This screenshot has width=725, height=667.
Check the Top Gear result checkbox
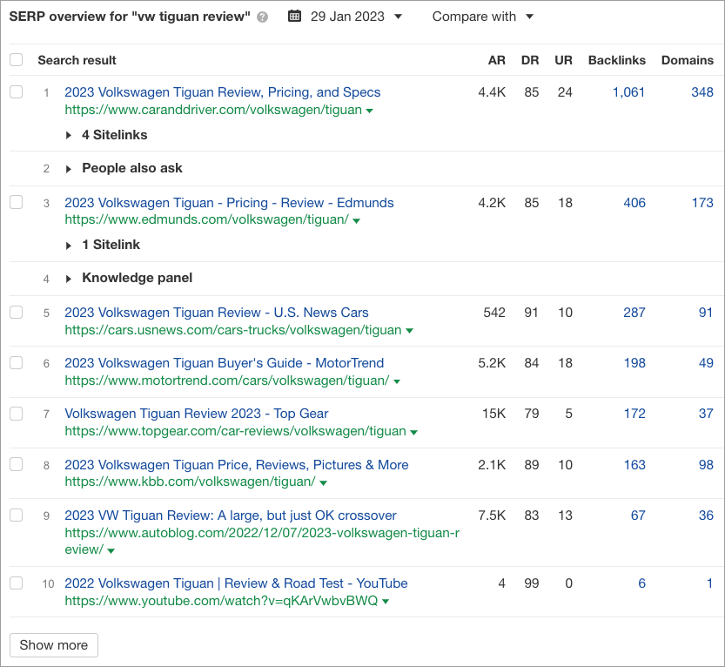[x=17, y=413]
